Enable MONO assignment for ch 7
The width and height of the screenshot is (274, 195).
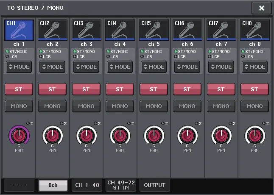point(221,106)
